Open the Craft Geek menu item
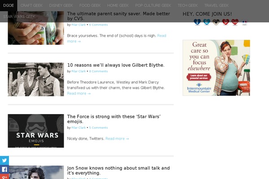This screenshot has width=269, height=179. pos(32,5)
